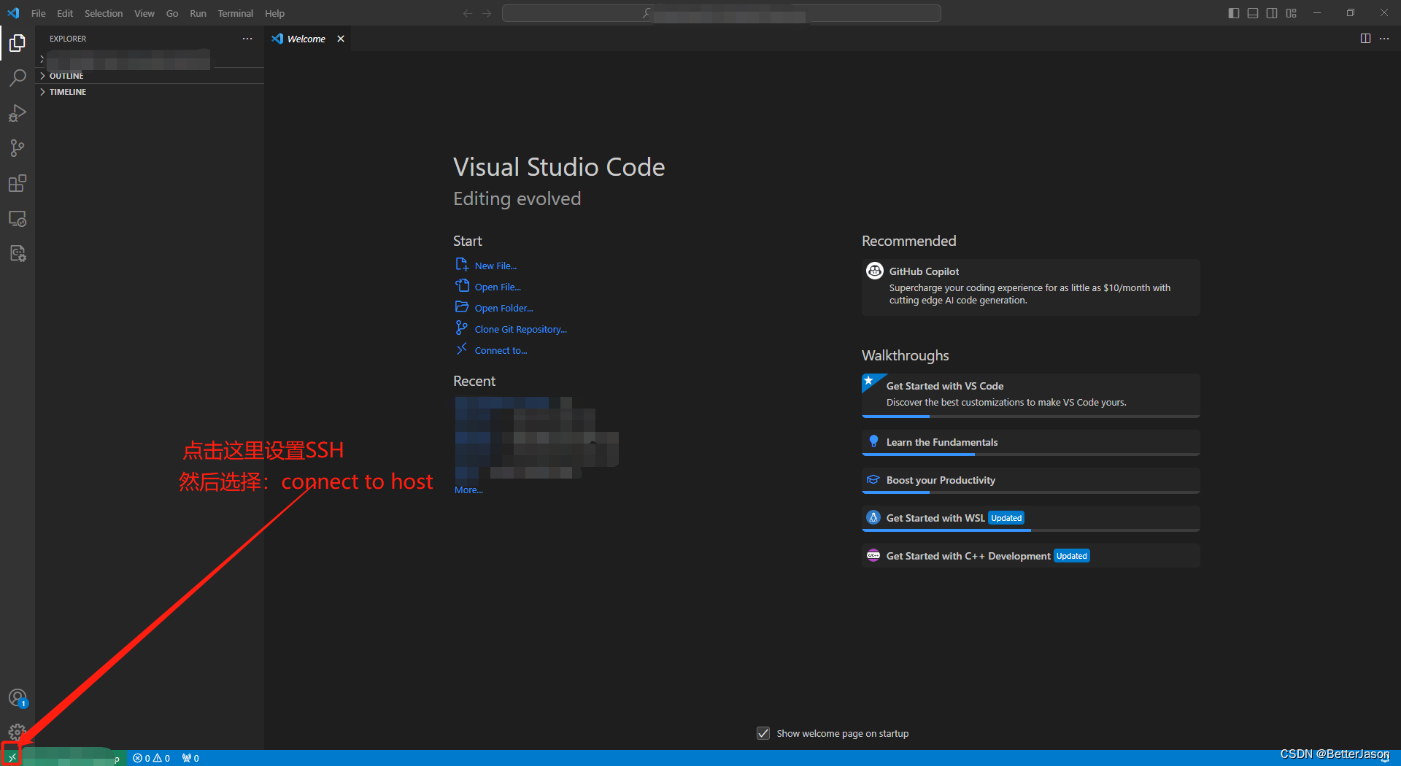
Task: Expand the TIMELINE section
Action: (150, 92)
